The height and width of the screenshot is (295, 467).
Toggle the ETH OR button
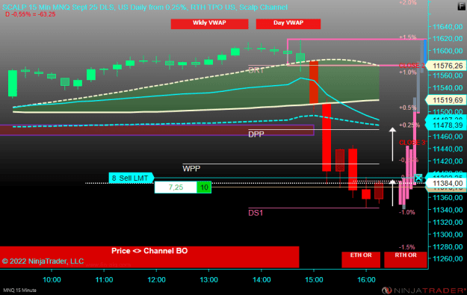361,260
